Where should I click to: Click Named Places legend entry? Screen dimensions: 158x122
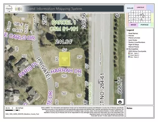click(134, 47)
